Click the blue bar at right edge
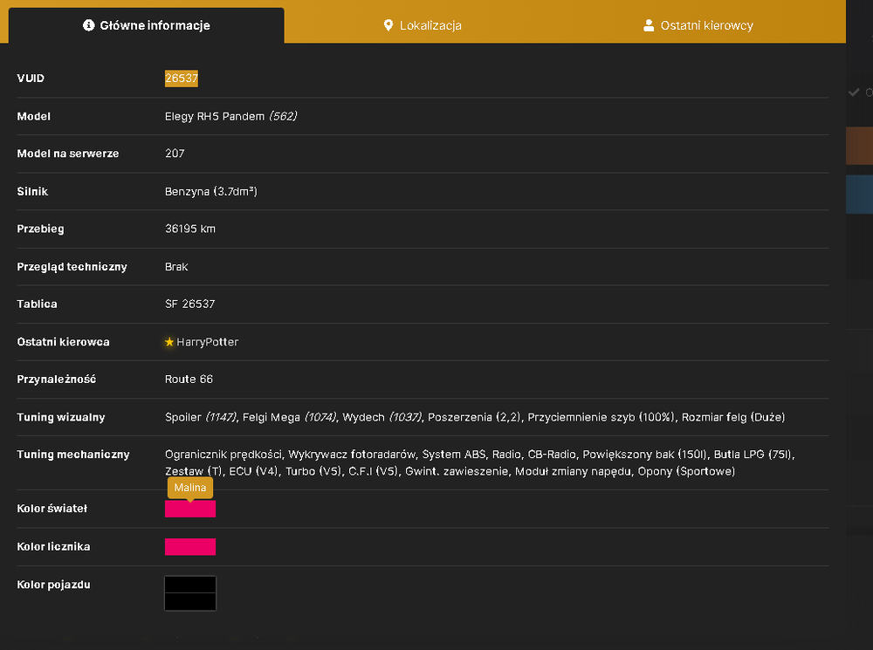This screenshot has width=873, height=650. pyautogui.click(x=859, y=195)
